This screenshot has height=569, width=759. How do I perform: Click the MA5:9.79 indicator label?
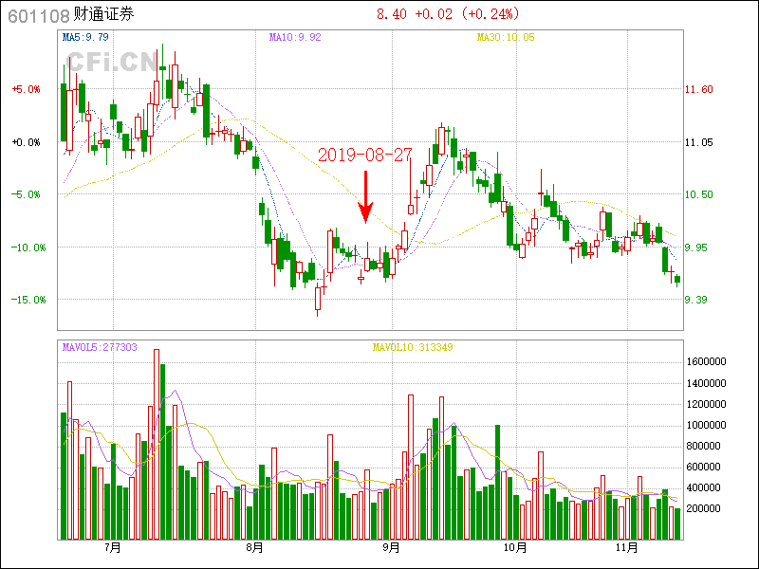85,38
